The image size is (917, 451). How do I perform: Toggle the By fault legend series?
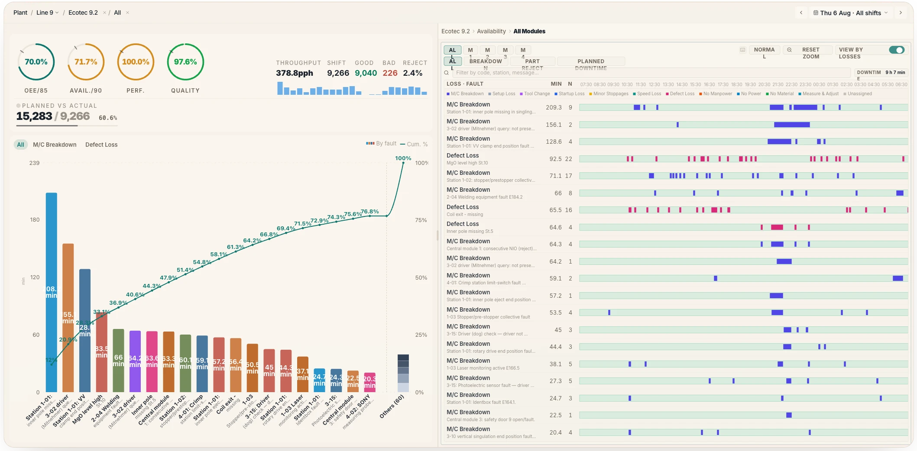point(381,144)
